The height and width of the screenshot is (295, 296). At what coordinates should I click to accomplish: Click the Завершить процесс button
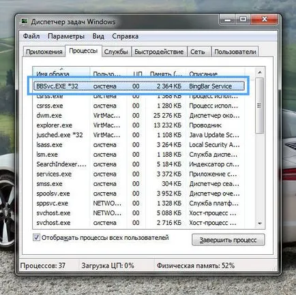click(x=228, y=240)
